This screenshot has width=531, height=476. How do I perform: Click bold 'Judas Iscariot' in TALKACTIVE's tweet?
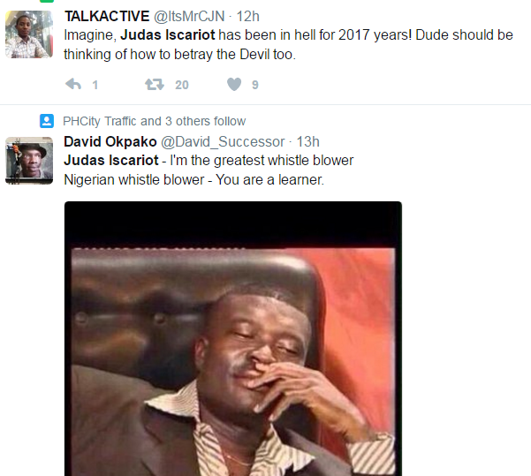click(168, 34)
